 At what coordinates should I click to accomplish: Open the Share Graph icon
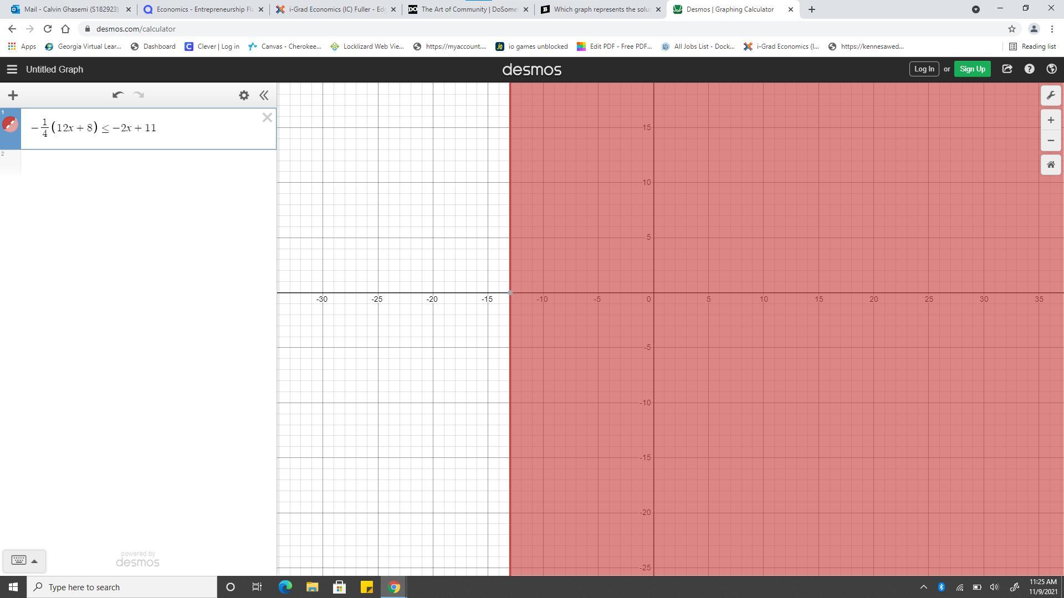[x=1007, y=69]
